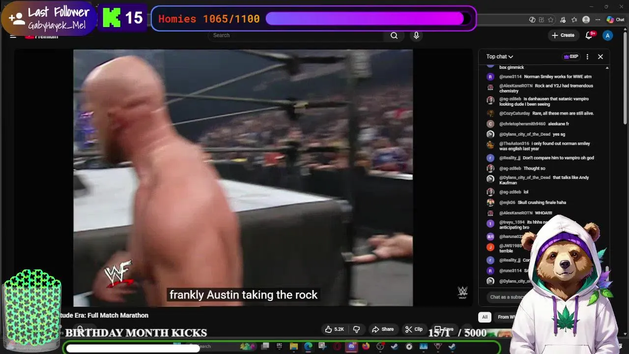Image resolution: width=629 pixels, height=354 pixels.
Task: Select the From WWE filter chip
Action: (x=507, y=317)
